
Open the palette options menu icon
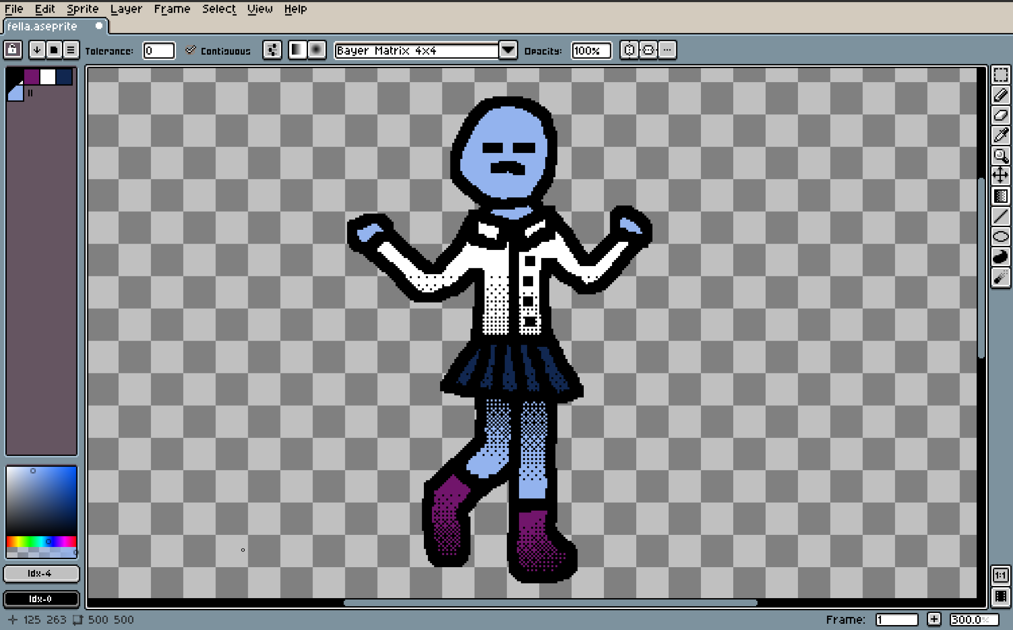click(x=70, y=50)
